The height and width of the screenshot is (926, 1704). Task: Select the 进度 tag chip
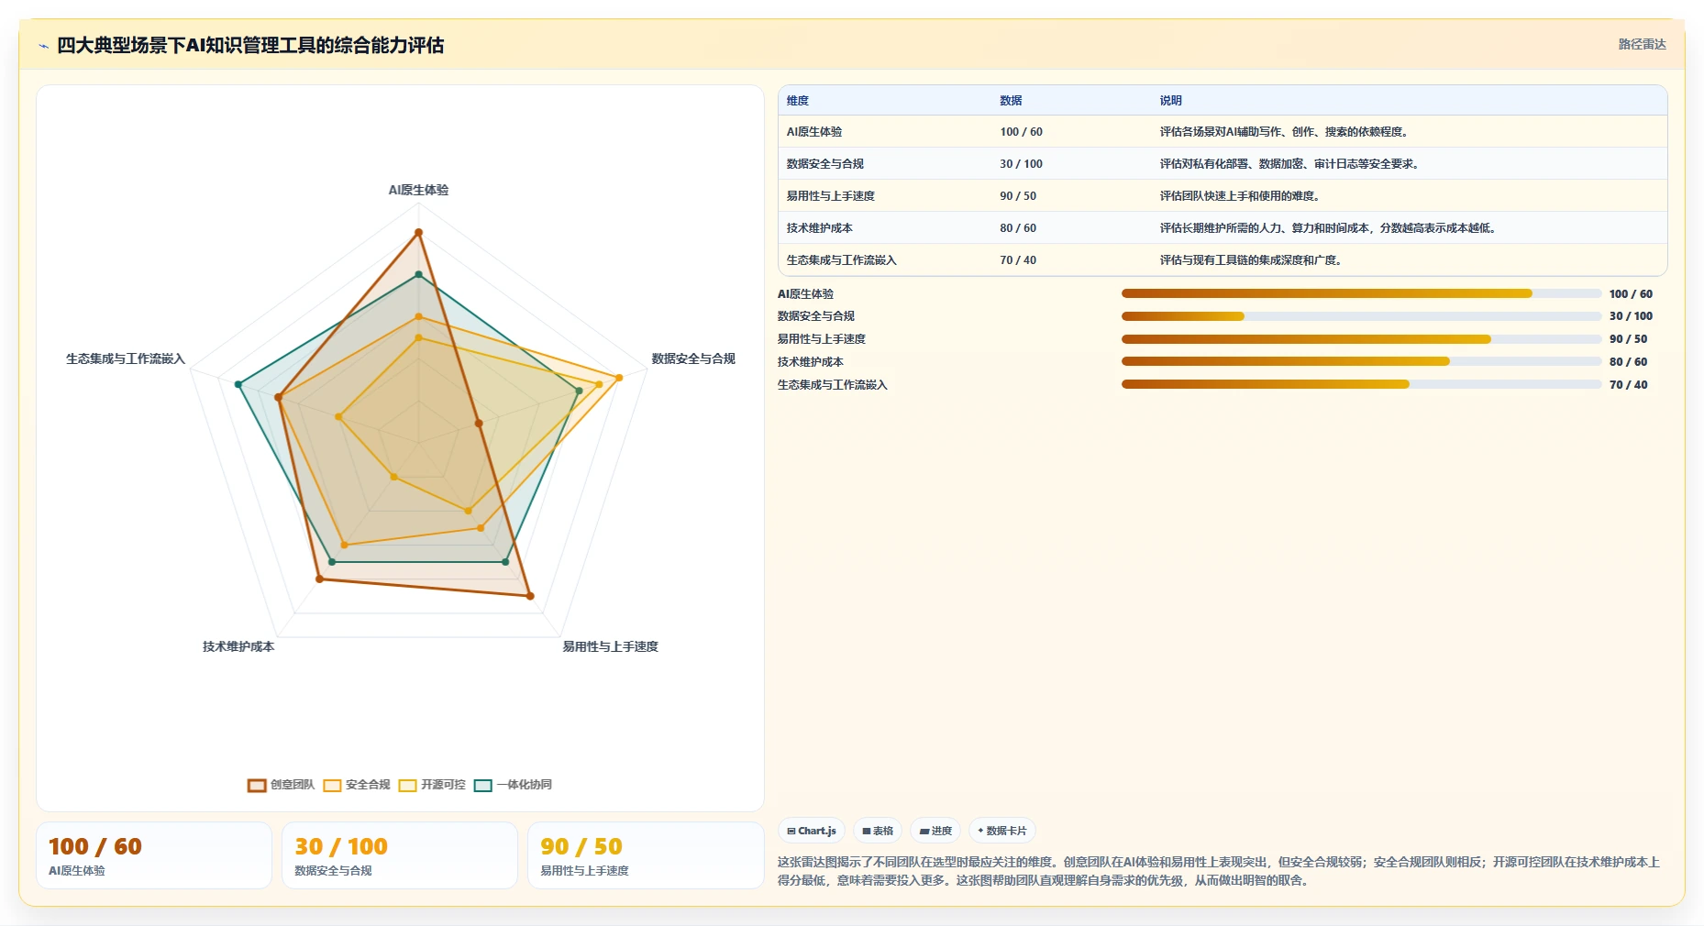click(x=935, y=831)
